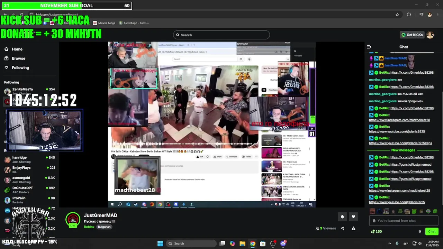
Task: Open the Roblox category link
Action: point(89,227)
